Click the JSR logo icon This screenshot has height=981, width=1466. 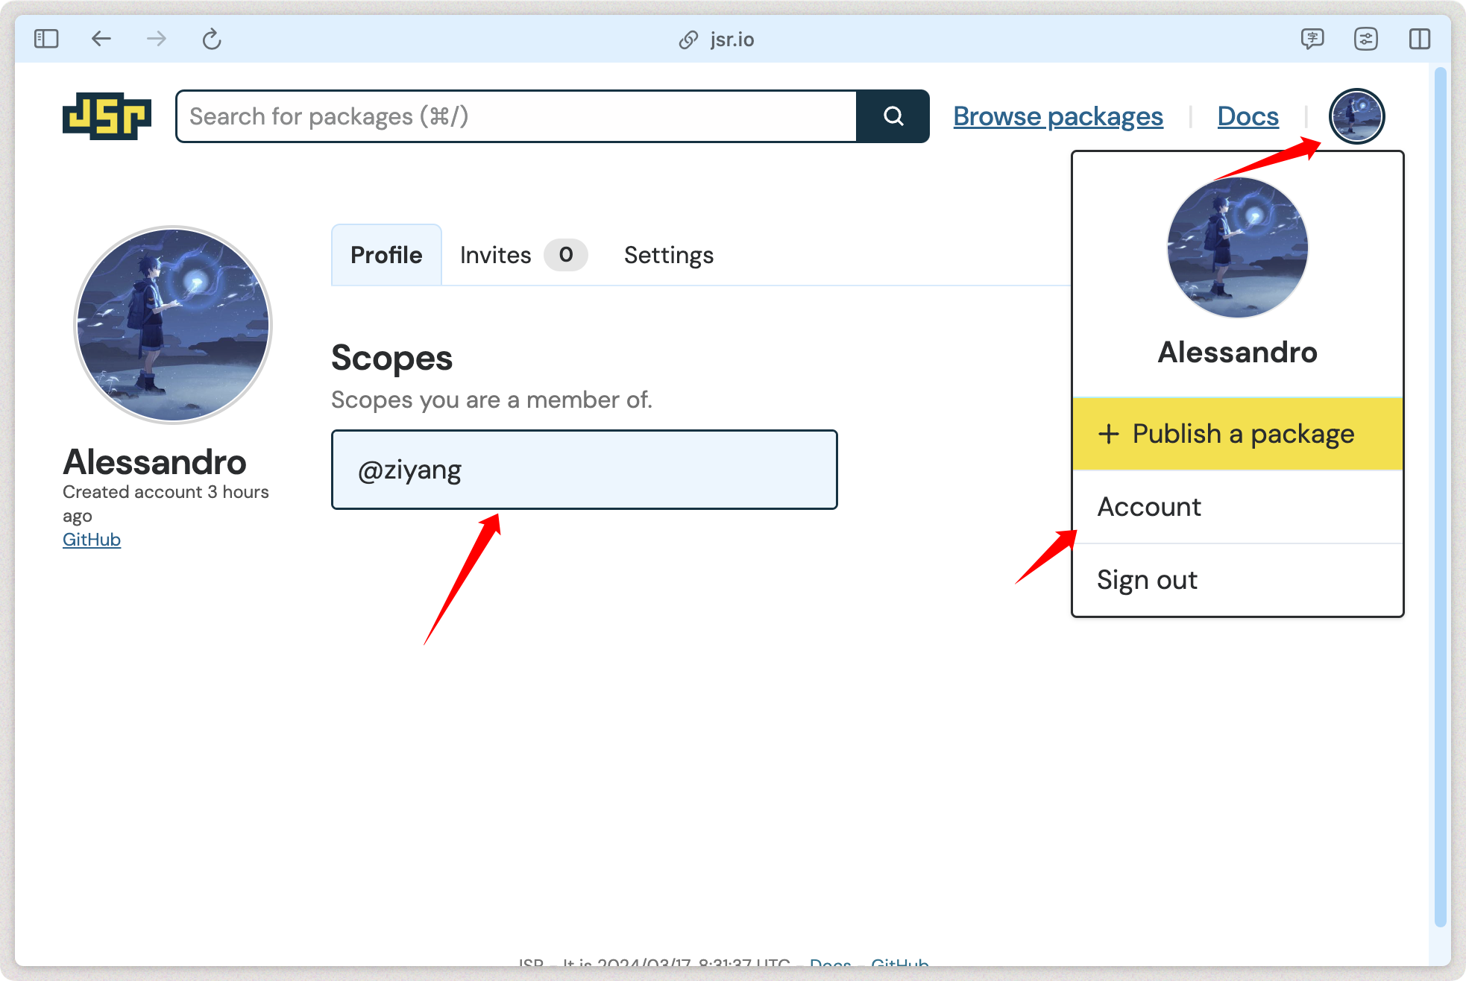105,116
